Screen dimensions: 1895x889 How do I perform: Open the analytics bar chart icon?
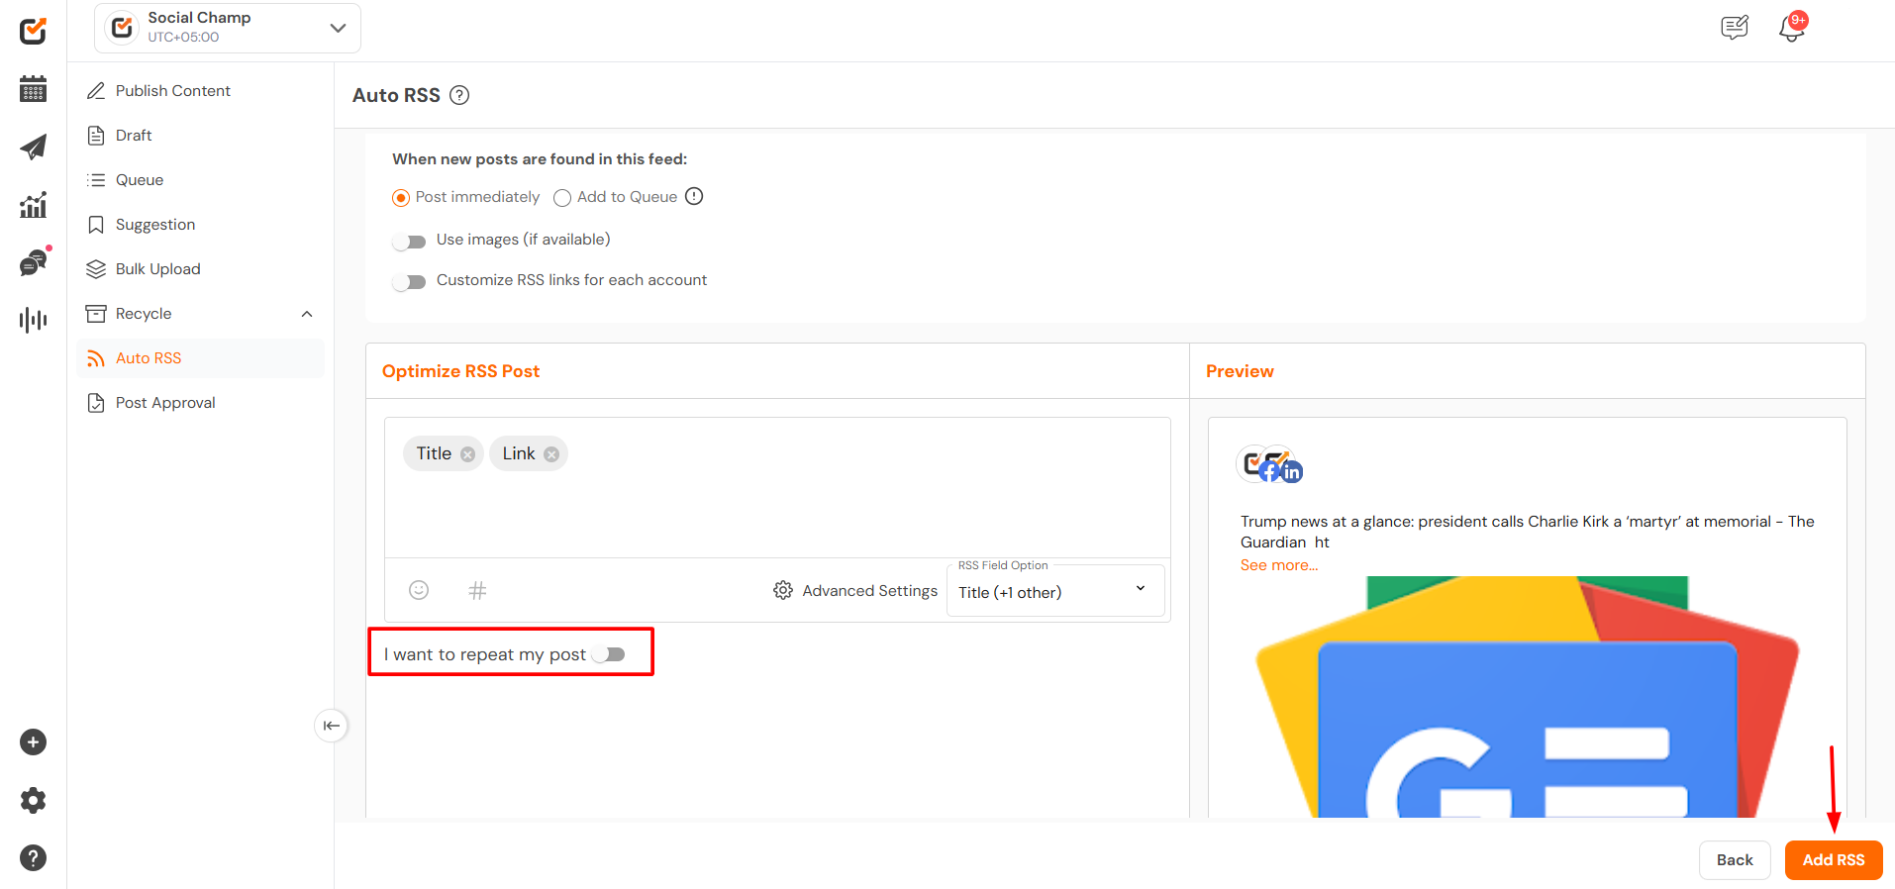pos(33,205)
